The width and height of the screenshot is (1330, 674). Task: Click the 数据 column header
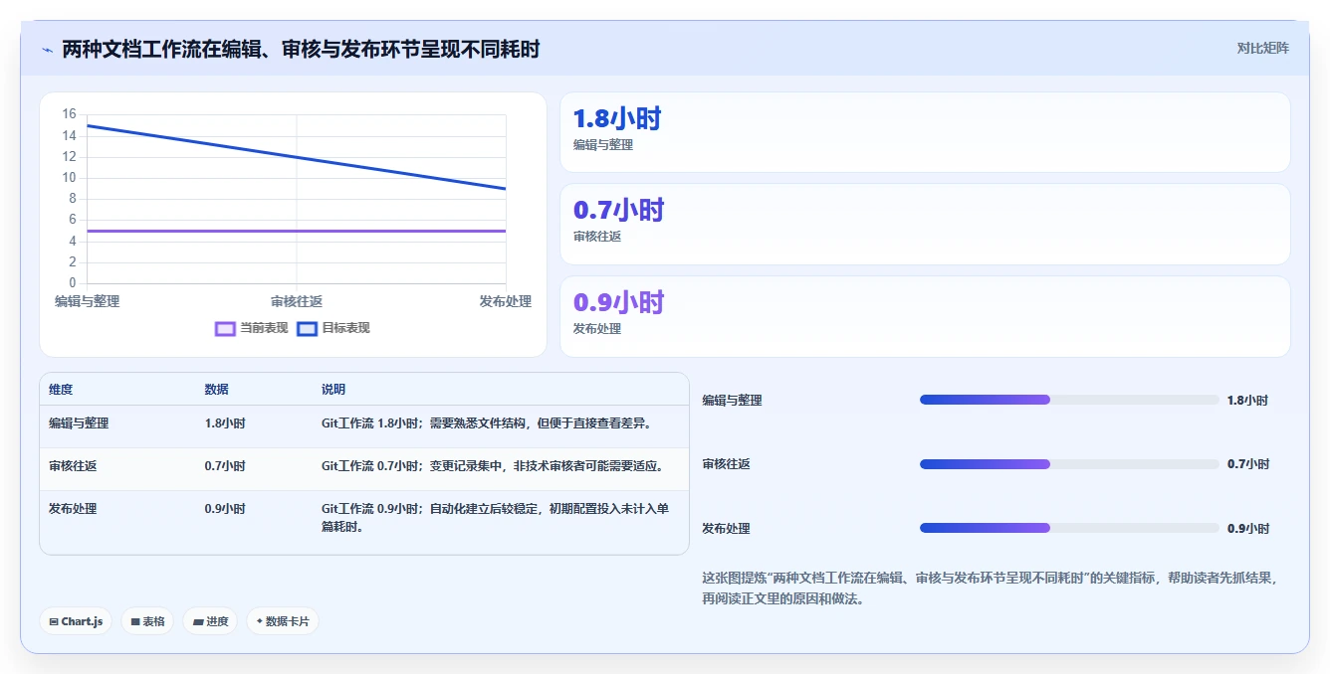point(217,390)
